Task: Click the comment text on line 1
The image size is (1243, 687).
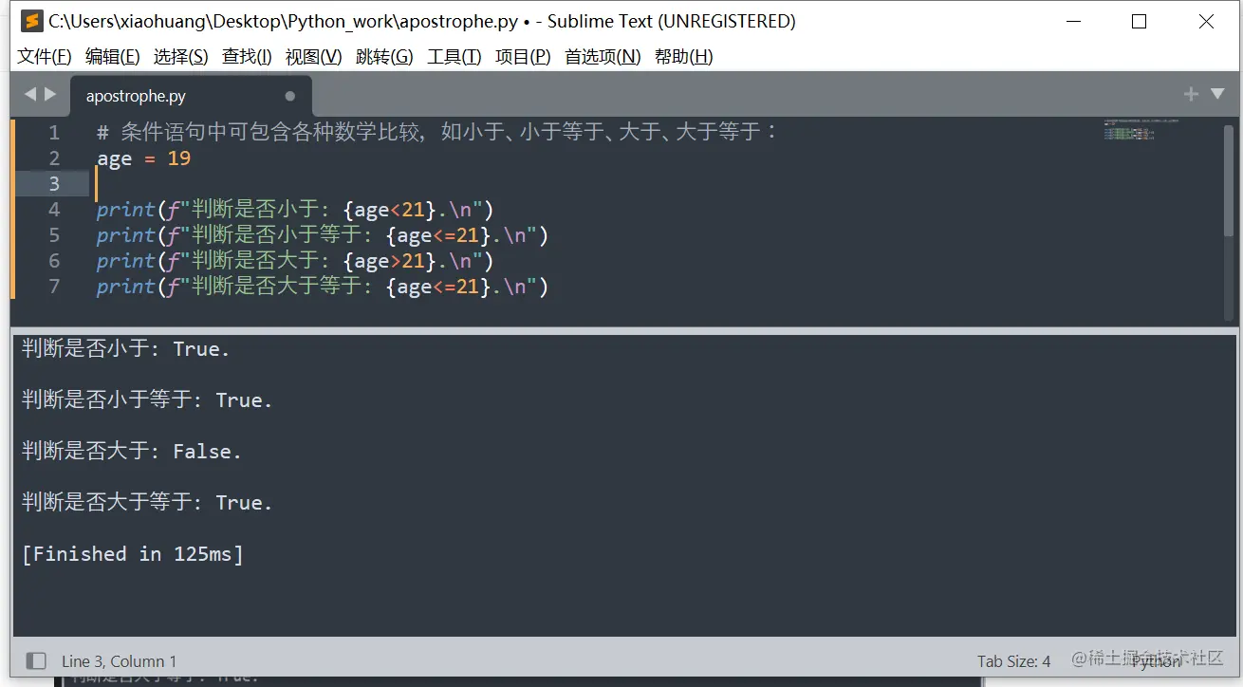Action: (x=437, y=132)
